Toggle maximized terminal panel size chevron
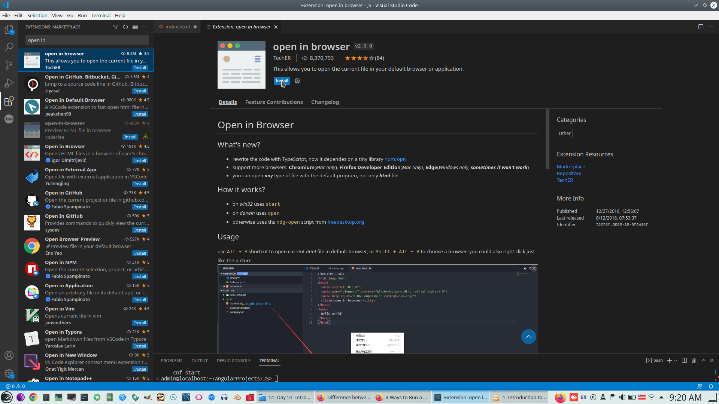 703,360
